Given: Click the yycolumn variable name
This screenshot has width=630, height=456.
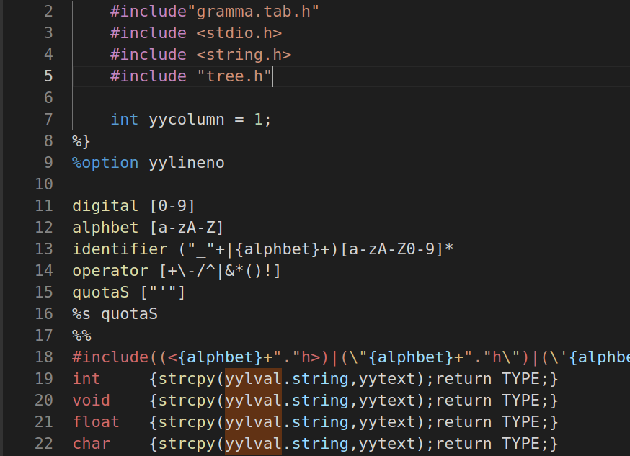Looking at the screenshot, I should click(x=187, y=120).
